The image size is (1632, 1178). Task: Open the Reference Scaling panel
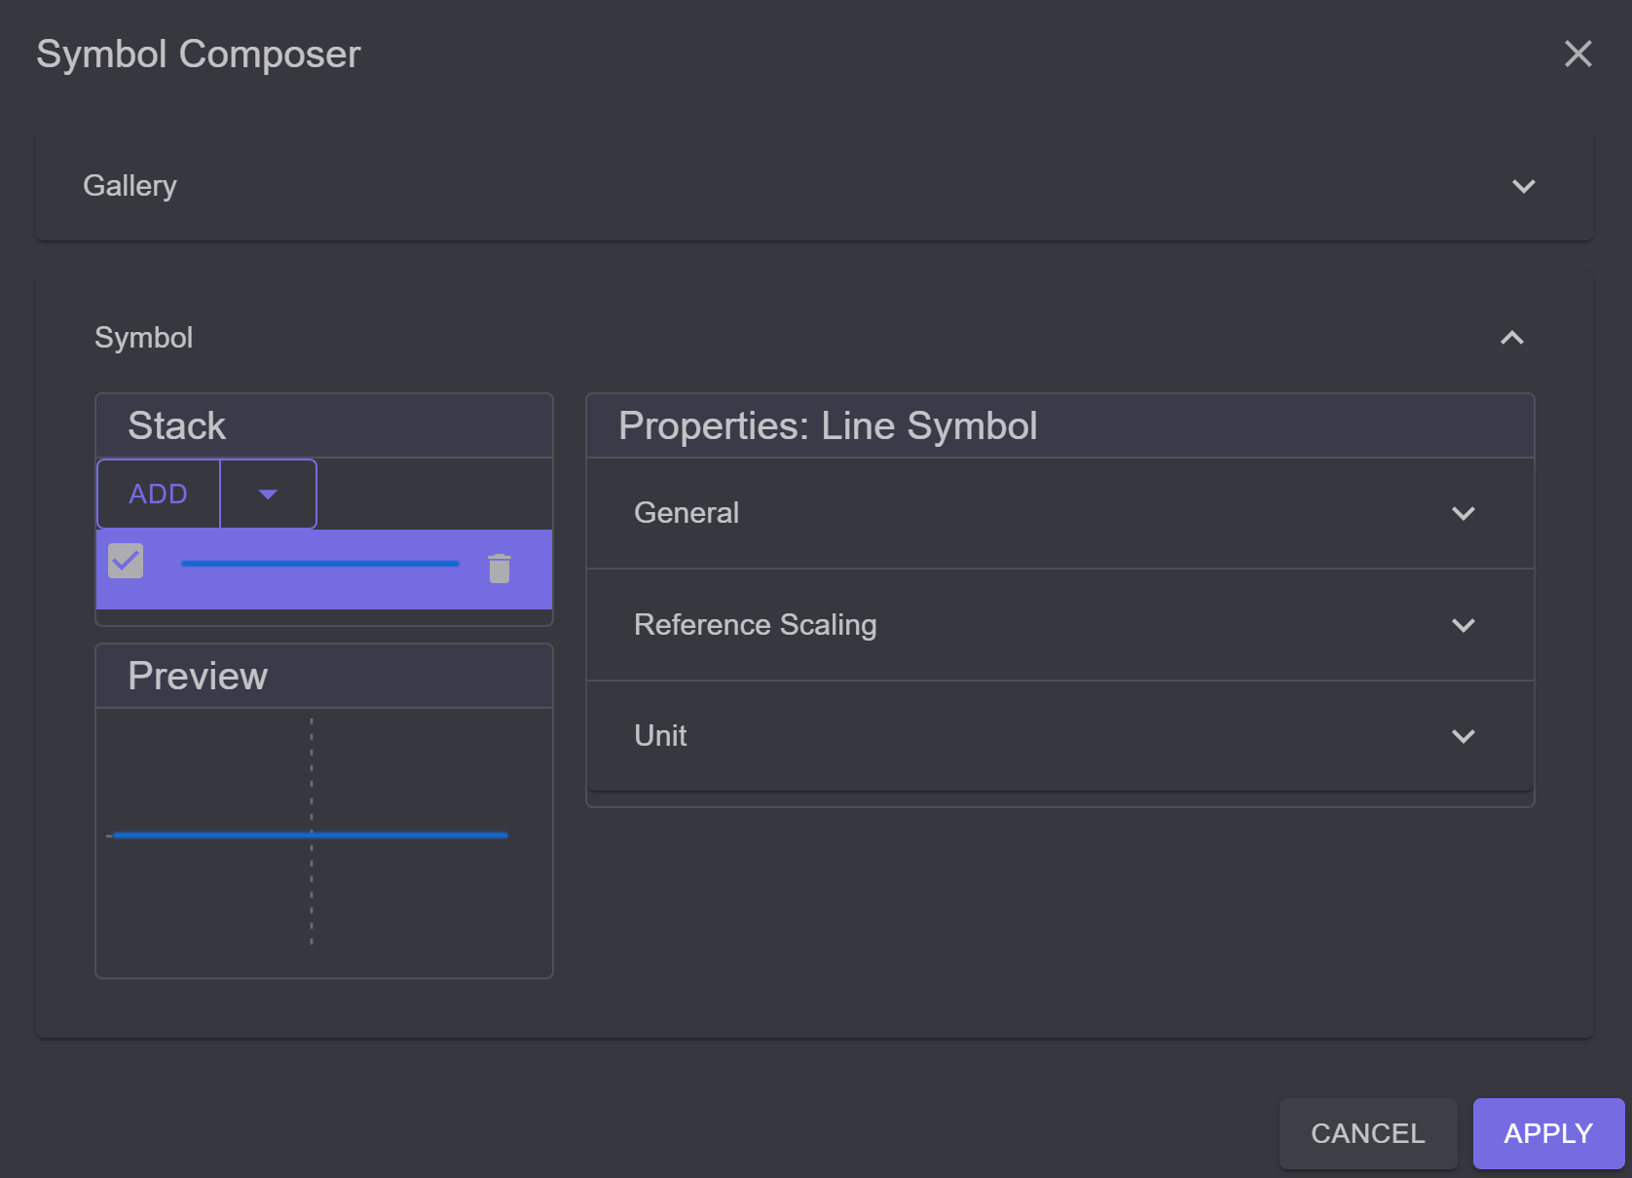(x=1059, y=625)
